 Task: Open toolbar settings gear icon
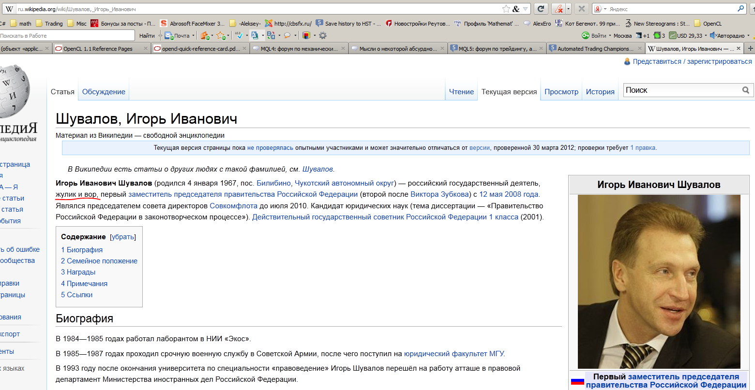point(323,35)
